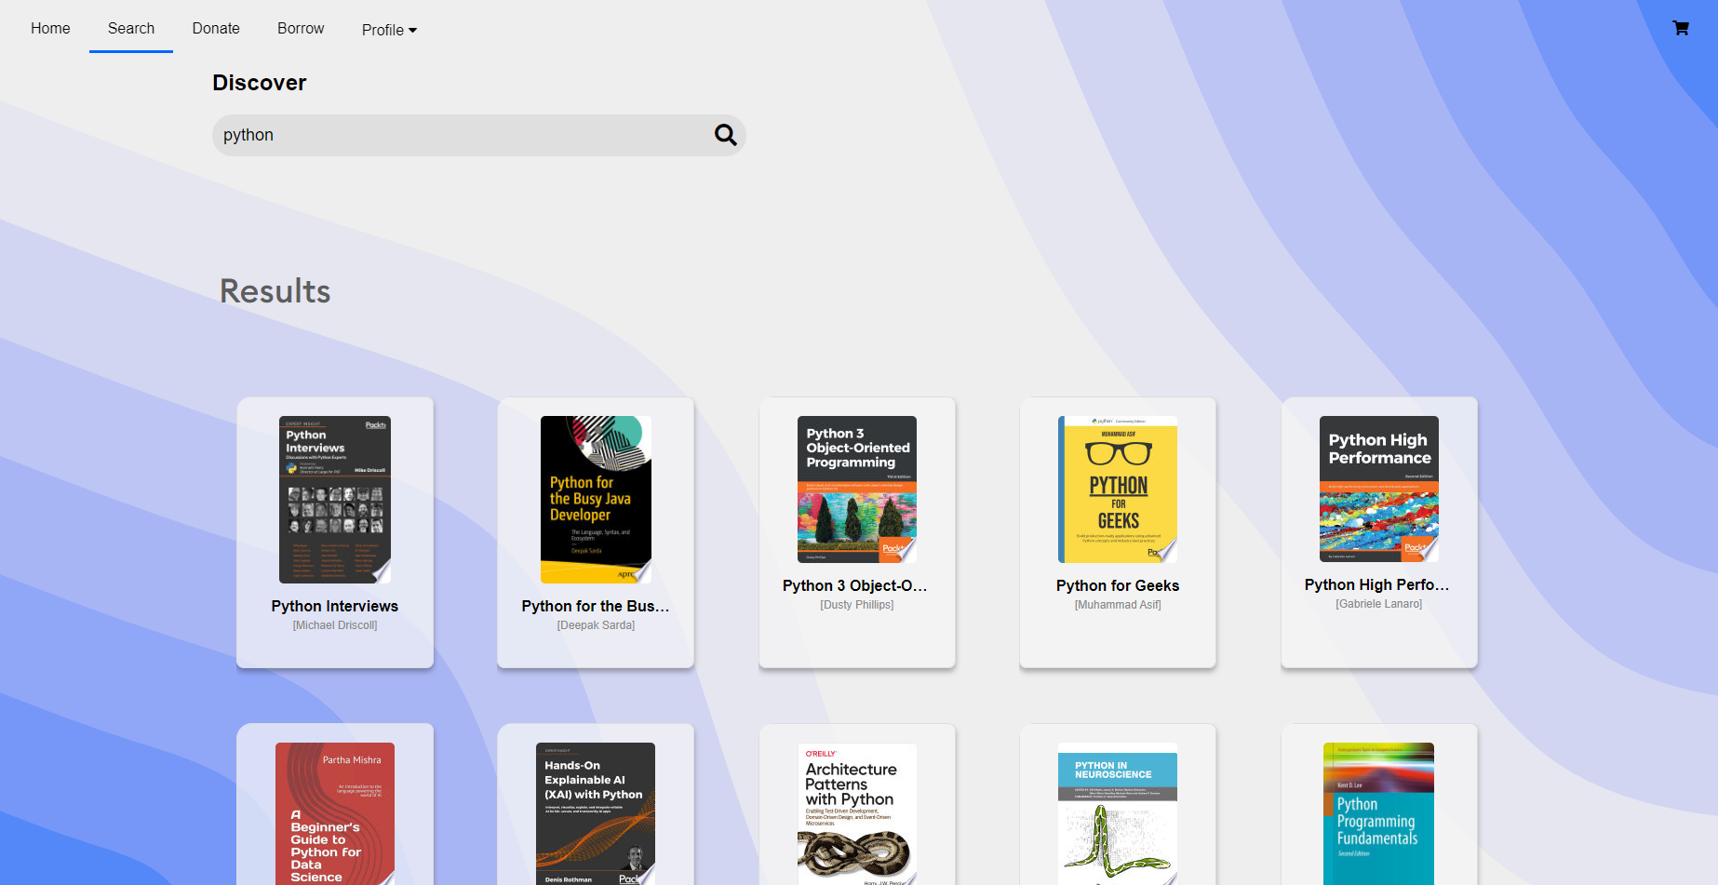Click the search magnifier icon
The height and width of the screenshot is (885, 1718).
pyautogui.click(x=726, y=135)
